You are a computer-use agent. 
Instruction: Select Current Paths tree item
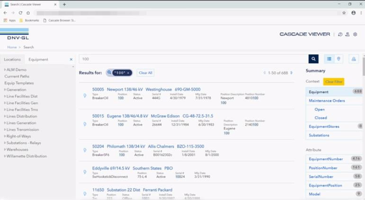click(17, 76)
